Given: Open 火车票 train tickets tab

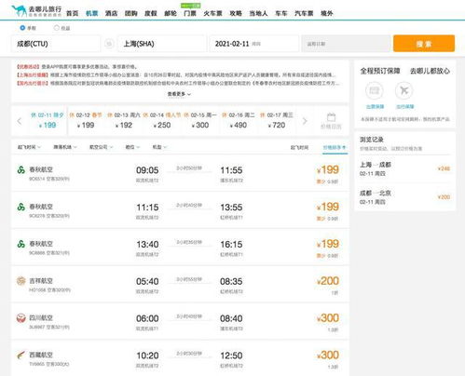Looking at the screenshot, I should [x=212, y=13].
